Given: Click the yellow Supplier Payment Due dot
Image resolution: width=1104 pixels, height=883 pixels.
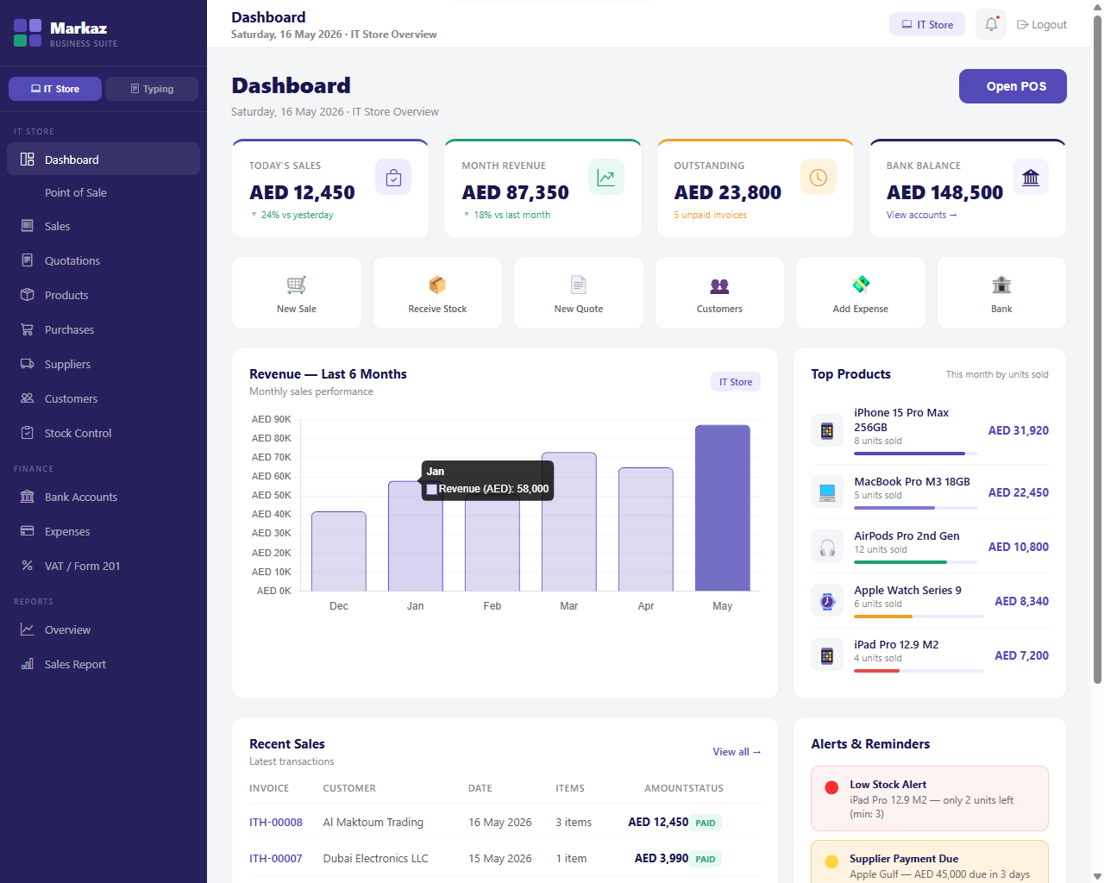Looking at the screenshot, I should pyautogui.click(x=831, y=861).
